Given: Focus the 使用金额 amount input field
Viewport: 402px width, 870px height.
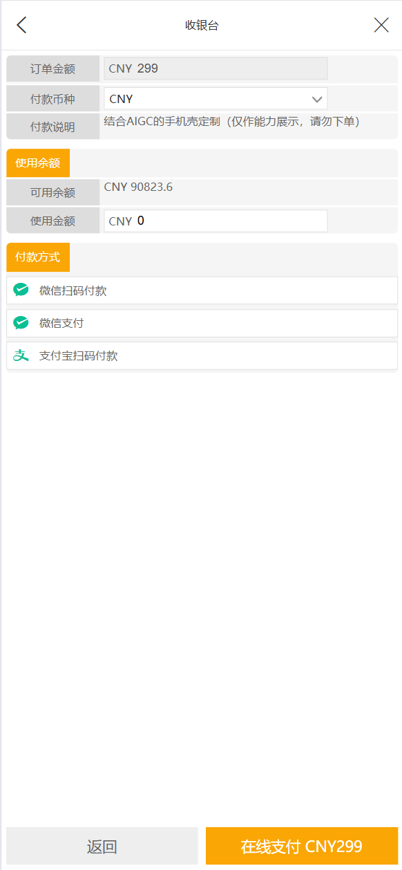Looking at the screenshot, I should coord(216,221).
